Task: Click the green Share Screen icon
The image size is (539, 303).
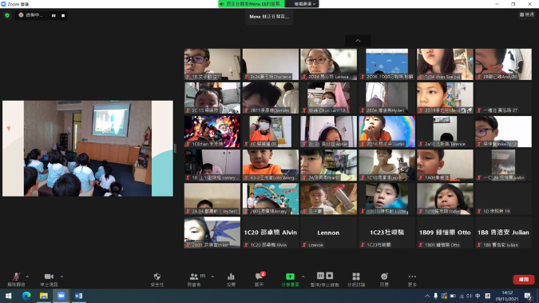Action: coord(290,277)
